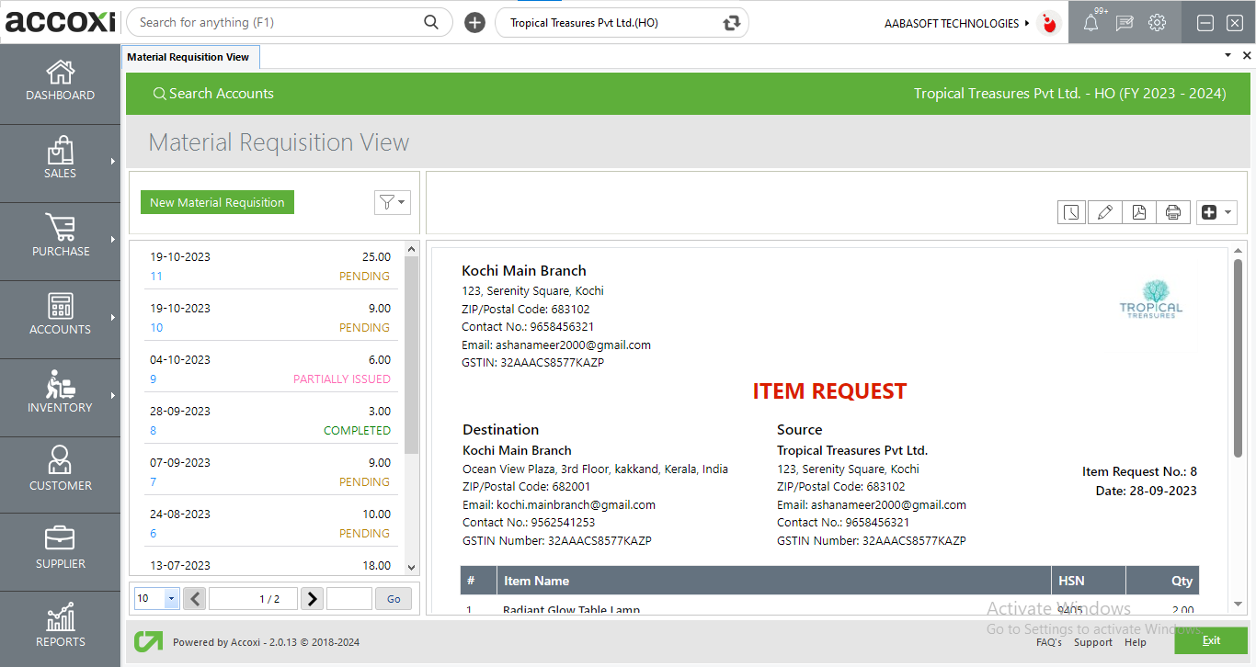Expand the tab list arrow near the close icon

click(x=1227, y=55)
